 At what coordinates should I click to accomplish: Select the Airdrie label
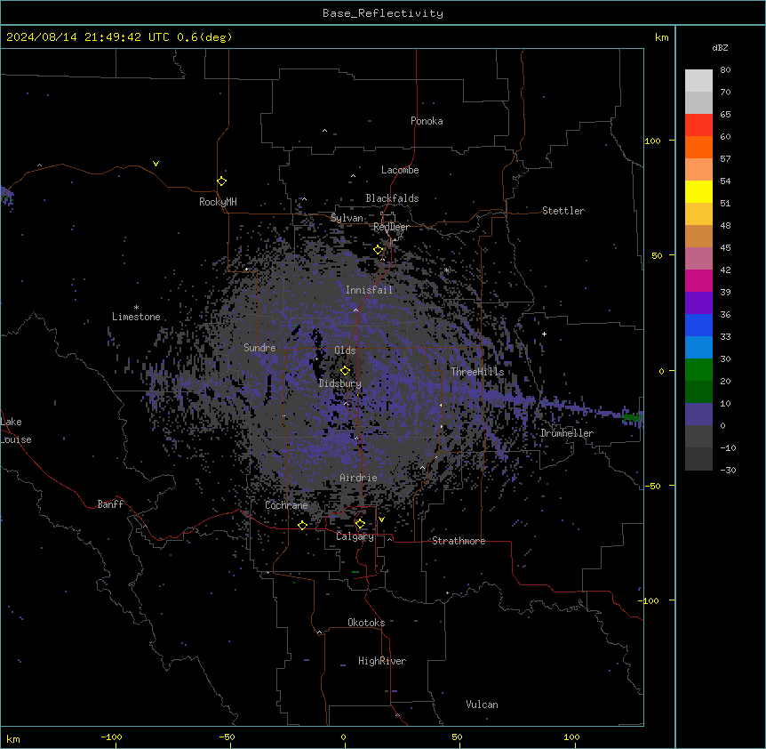[x=358, y=478]
